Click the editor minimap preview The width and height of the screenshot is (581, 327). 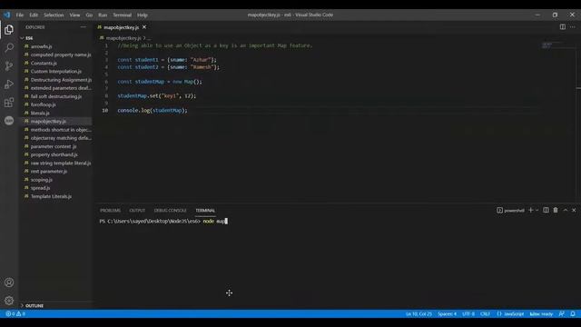pos(552,45)
